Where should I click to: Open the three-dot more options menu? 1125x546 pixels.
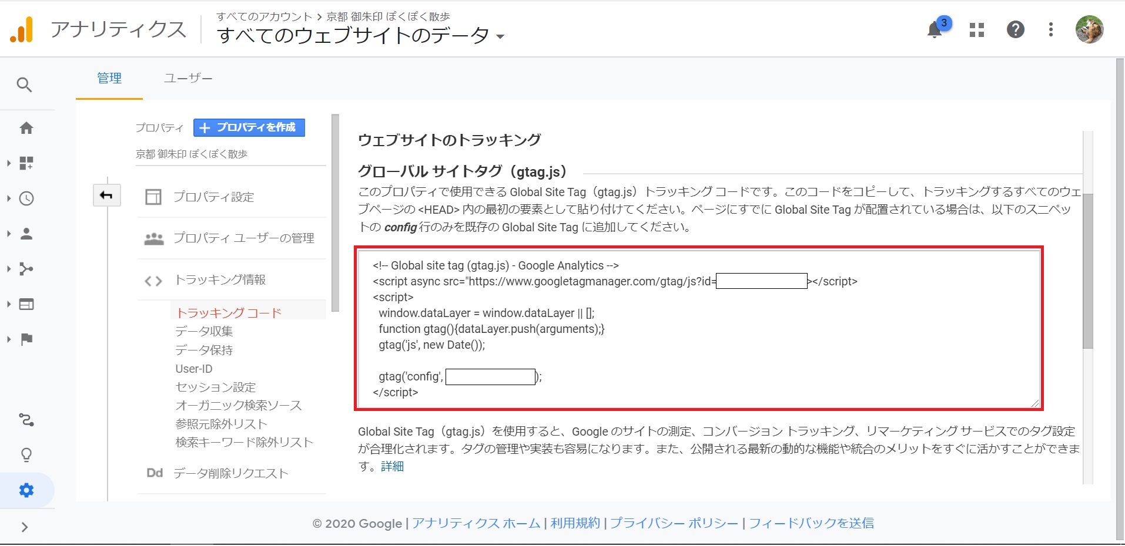[1051, 29]
